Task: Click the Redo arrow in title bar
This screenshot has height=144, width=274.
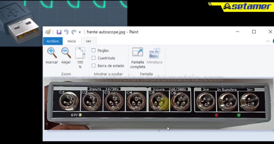Action: (74, 32)
